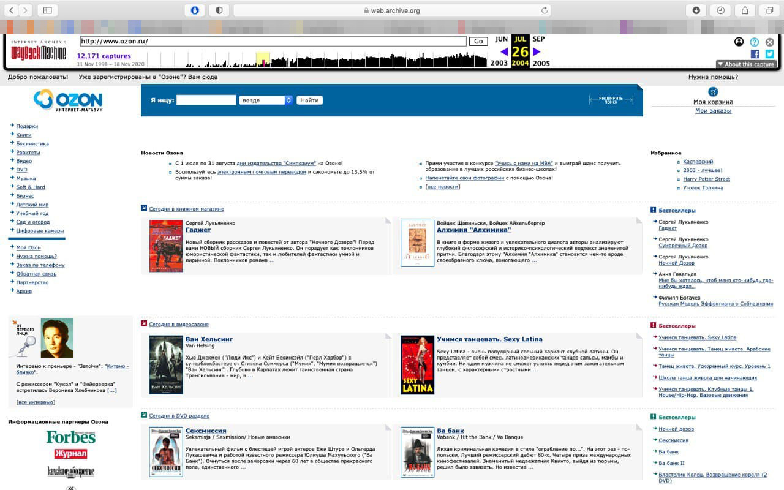
Task: Reload page with the refresh icon
Action: 544,10
